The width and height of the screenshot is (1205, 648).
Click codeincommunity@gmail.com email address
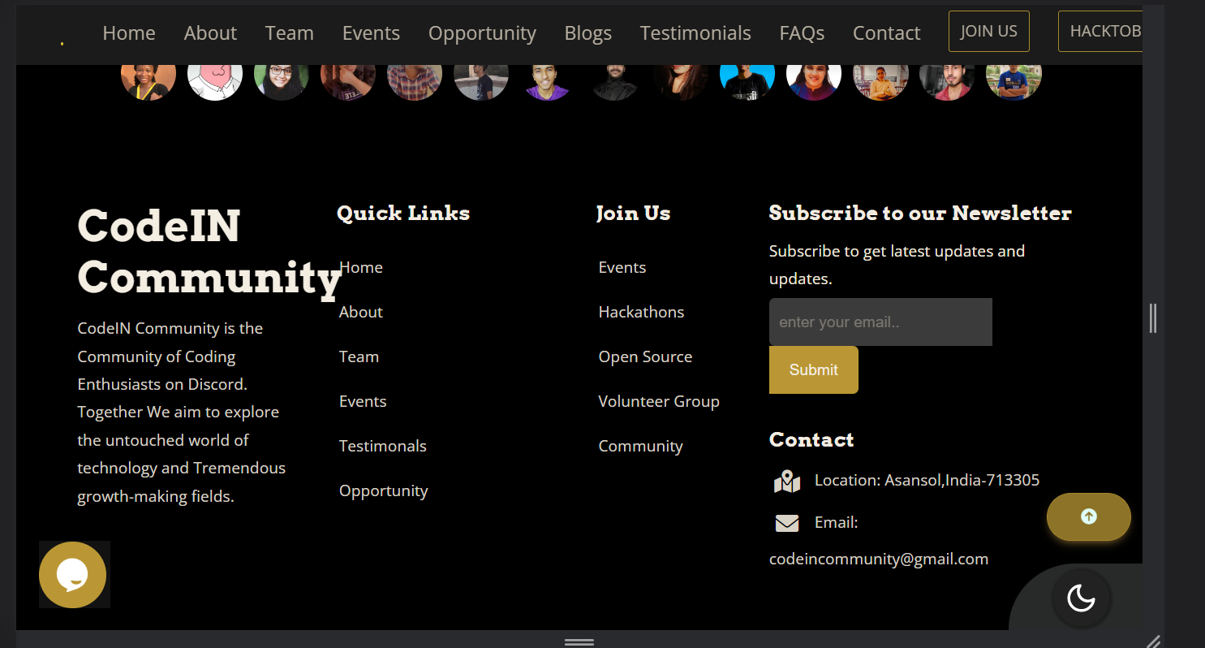pos(879,559)
